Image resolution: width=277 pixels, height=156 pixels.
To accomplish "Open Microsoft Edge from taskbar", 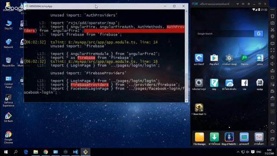I will point(26,152).
